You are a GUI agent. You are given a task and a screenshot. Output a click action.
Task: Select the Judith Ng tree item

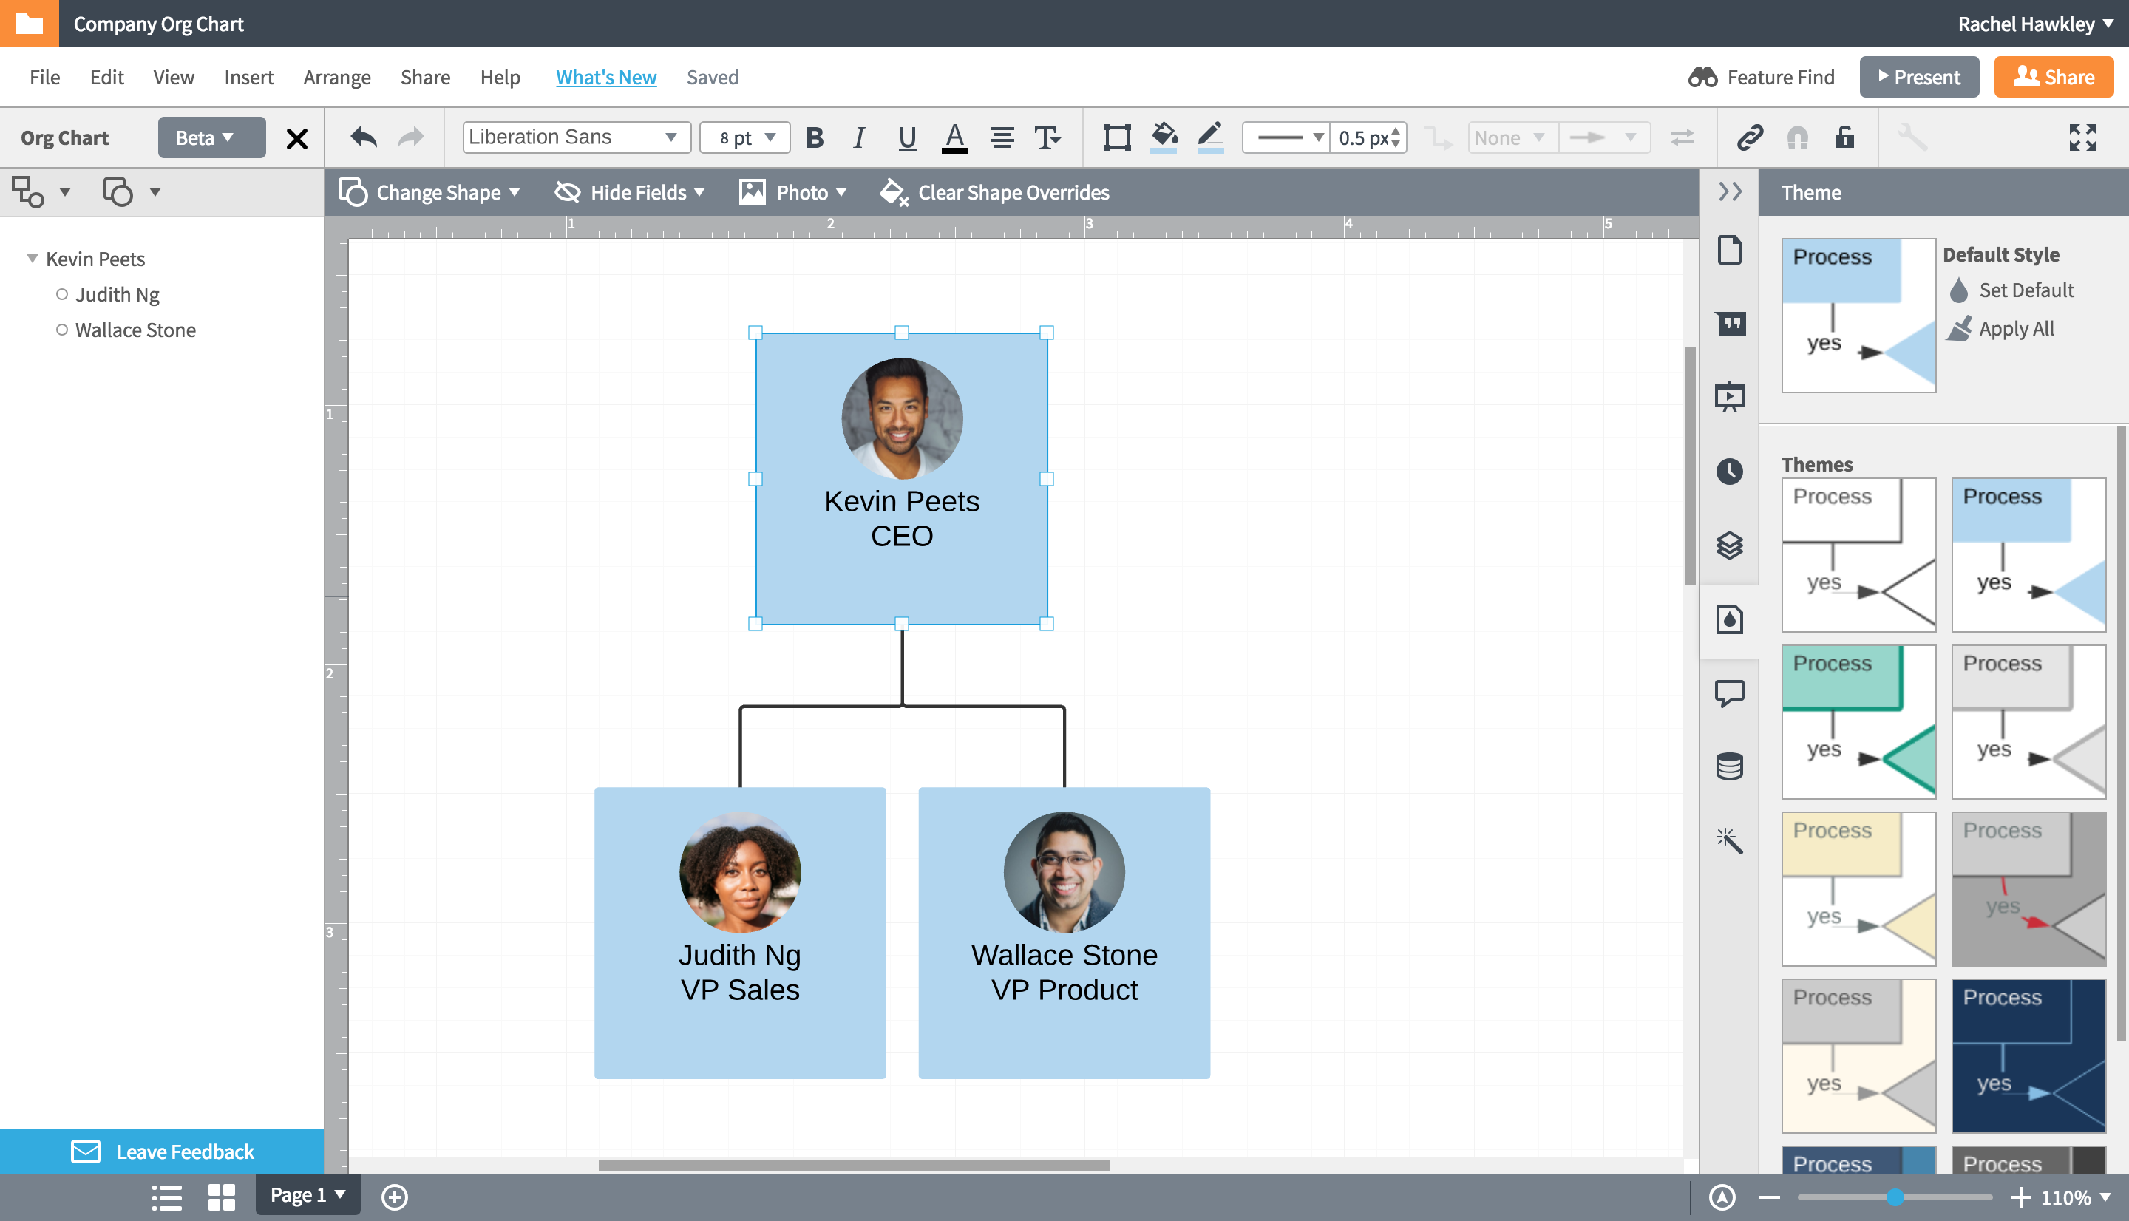pos(118,294)
